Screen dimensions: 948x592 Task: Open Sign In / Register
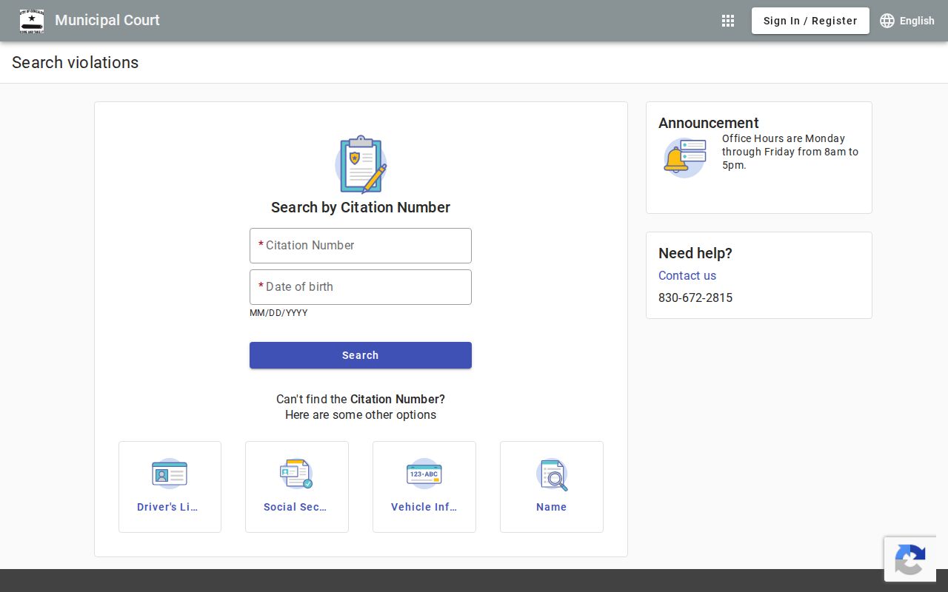(810, 21)
